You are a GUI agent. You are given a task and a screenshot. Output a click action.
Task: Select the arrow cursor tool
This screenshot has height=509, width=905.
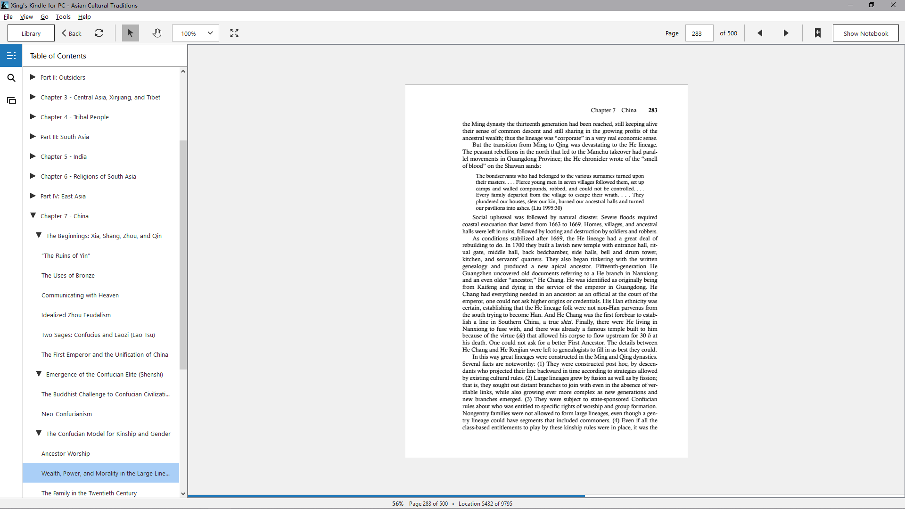130,33
